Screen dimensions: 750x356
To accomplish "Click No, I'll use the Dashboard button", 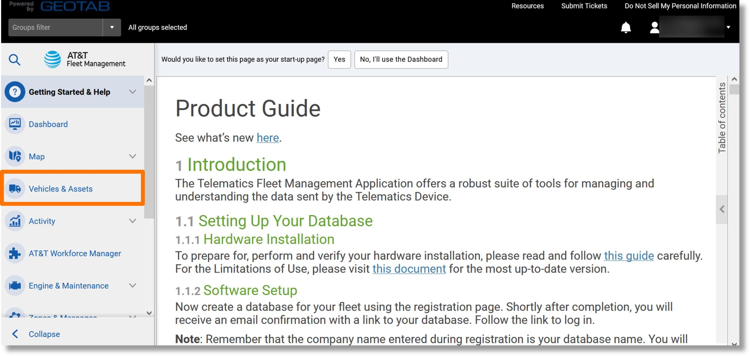I will click(401, 59).
